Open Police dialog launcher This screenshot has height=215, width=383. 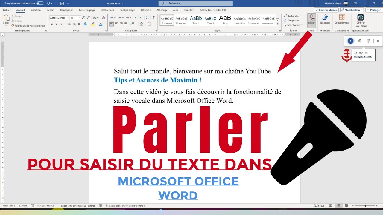tap(106, 30)
